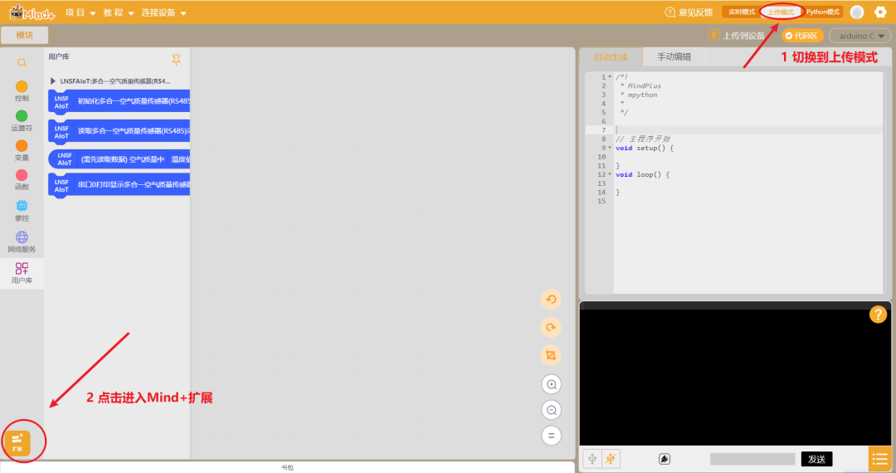Click the 发送 send button
The width and height of the screenshot is (896, 473).
[x=816, y=459]
